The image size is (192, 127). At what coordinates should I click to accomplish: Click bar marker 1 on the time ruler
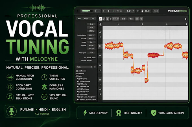pos(118,24)
